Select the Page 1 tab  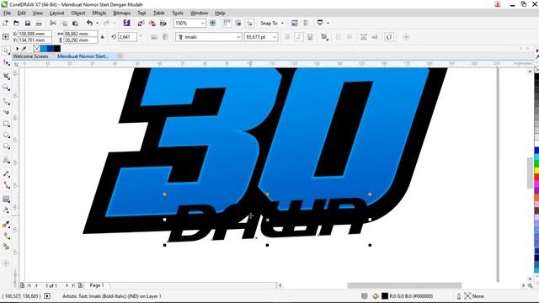click(97, 285)
